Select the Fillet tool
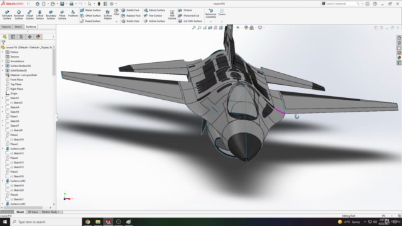 point(116,12)
